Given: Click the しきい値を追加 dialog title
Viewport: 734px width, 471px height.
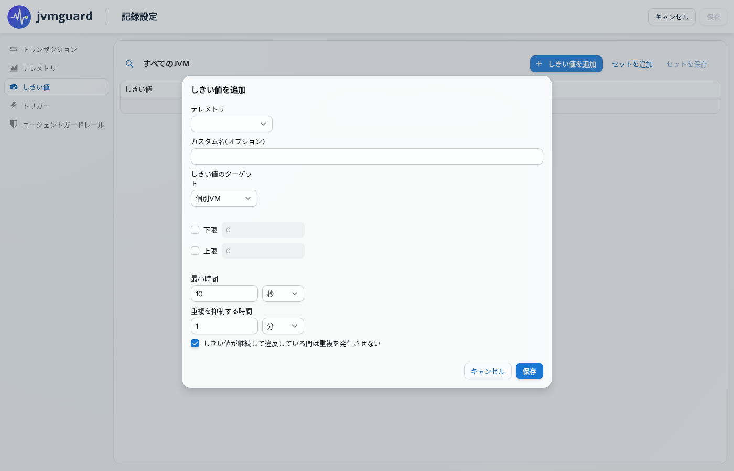Looking at the screenshot, I should (x=219, y=90).
